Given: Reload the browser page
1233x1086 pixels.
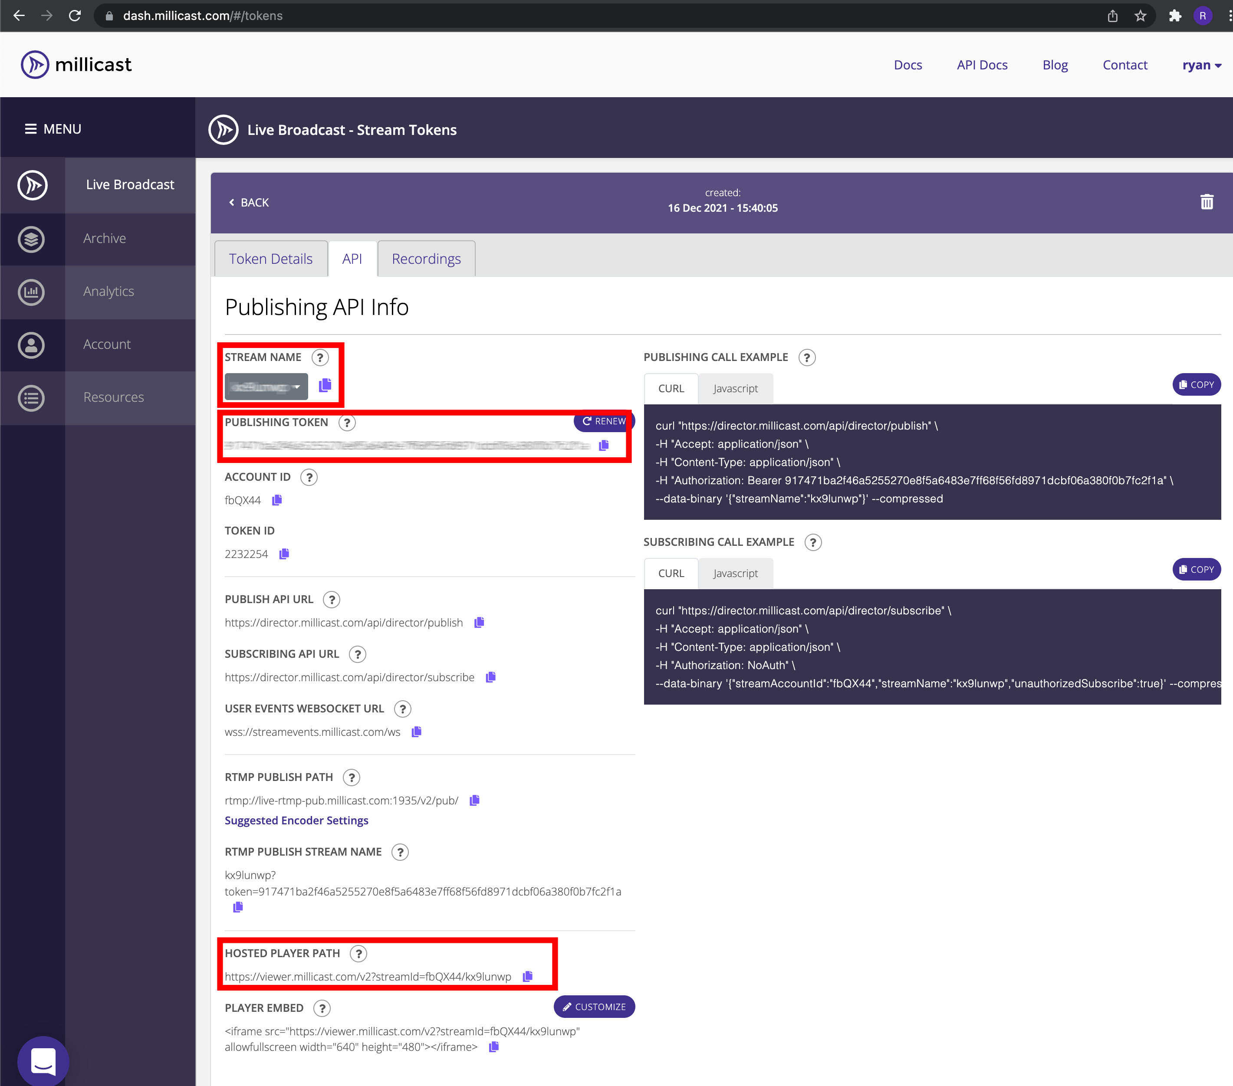Looking at the screenshot, I should 75,16.
